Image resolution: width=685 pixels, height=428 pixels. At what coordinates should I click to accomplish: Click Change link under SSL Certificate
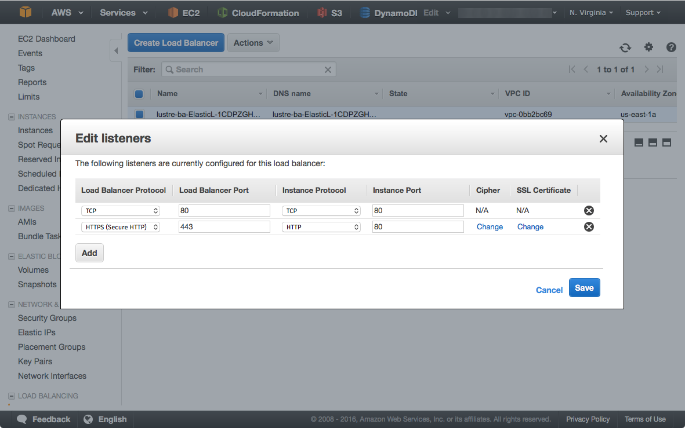coord(530,227)
